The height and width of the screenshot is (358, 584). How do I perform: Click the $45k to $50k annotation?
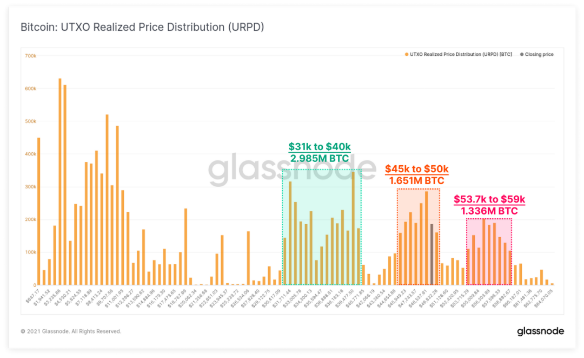[x=417, y=169]
